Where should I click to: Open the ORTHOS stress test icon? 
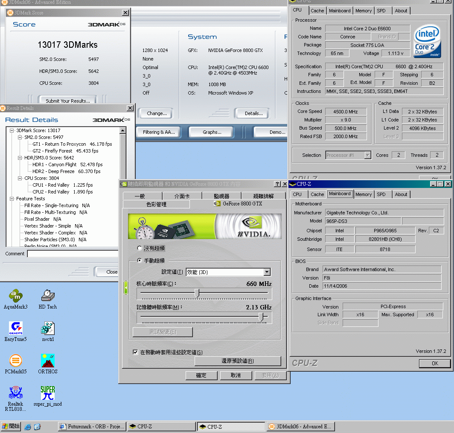coord(48,364)
